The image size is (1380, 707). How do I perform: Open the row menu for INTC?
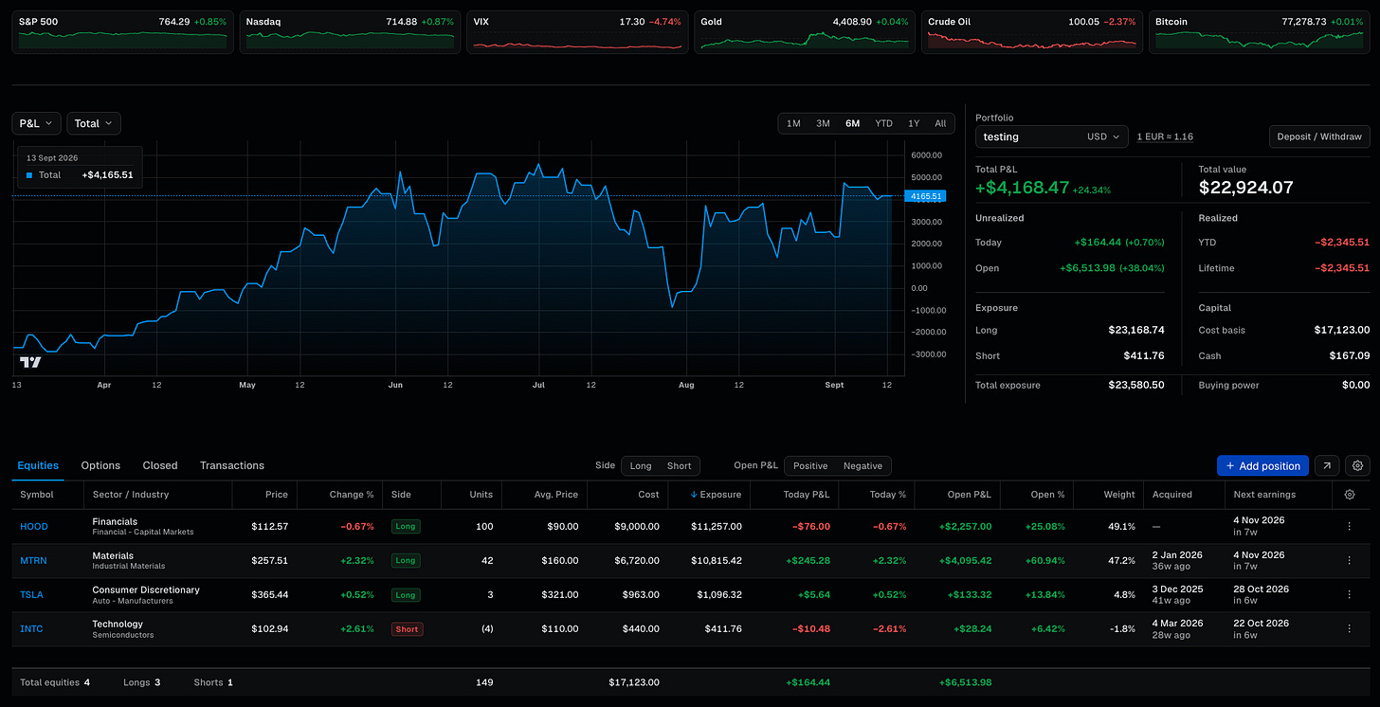coord(1350,629)
